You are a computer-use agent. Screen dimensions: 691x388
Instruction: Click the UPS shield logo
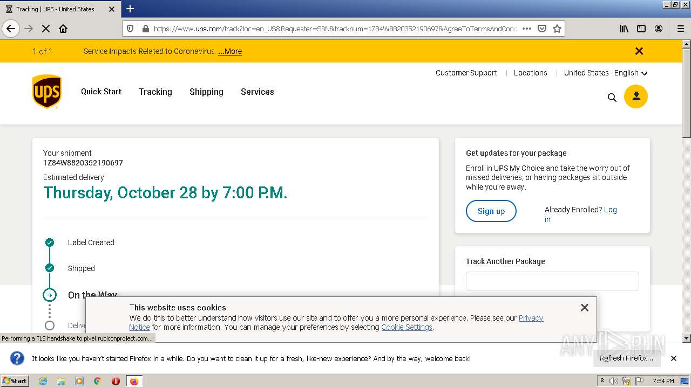[x=47, y=92]
